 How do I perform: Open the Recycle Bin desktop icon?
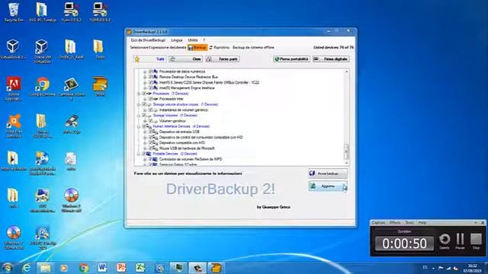coord(14,12)
